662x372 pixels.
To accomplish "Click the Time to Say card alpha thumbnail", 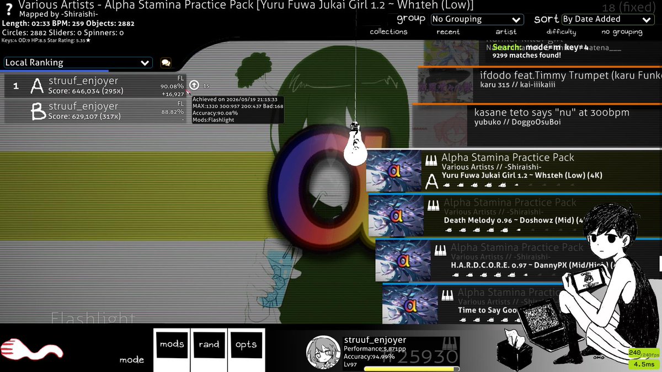I will pyautogui.click(x=410, y=305).
